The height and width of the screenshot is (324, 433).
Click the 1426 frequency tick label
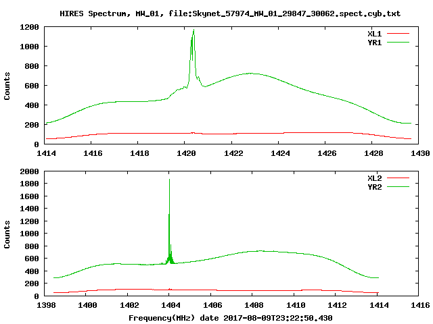pos(327,153)
